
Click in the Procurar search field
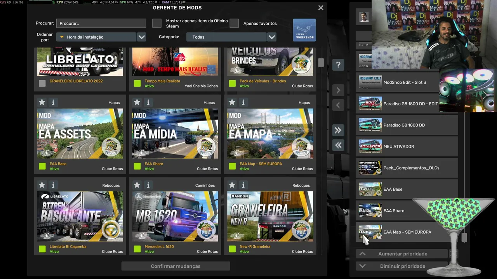101,23
